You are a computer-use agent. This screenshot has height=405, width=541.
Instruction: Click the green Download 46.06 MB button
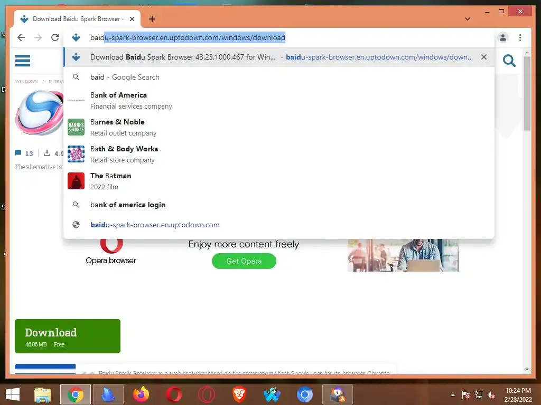tap(68, 336)
